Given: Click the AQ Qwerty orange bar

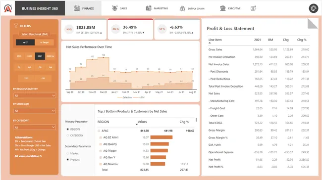Looking at the screenshot, I should pos(160,144).
